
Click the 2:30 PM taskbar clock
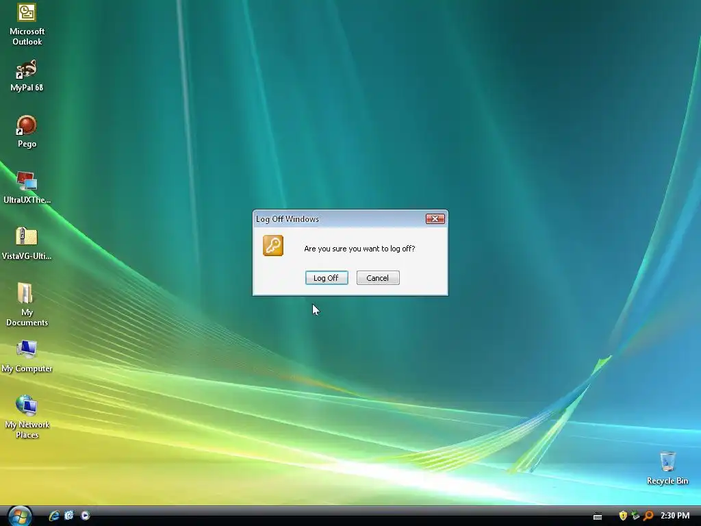coord(675,516)
